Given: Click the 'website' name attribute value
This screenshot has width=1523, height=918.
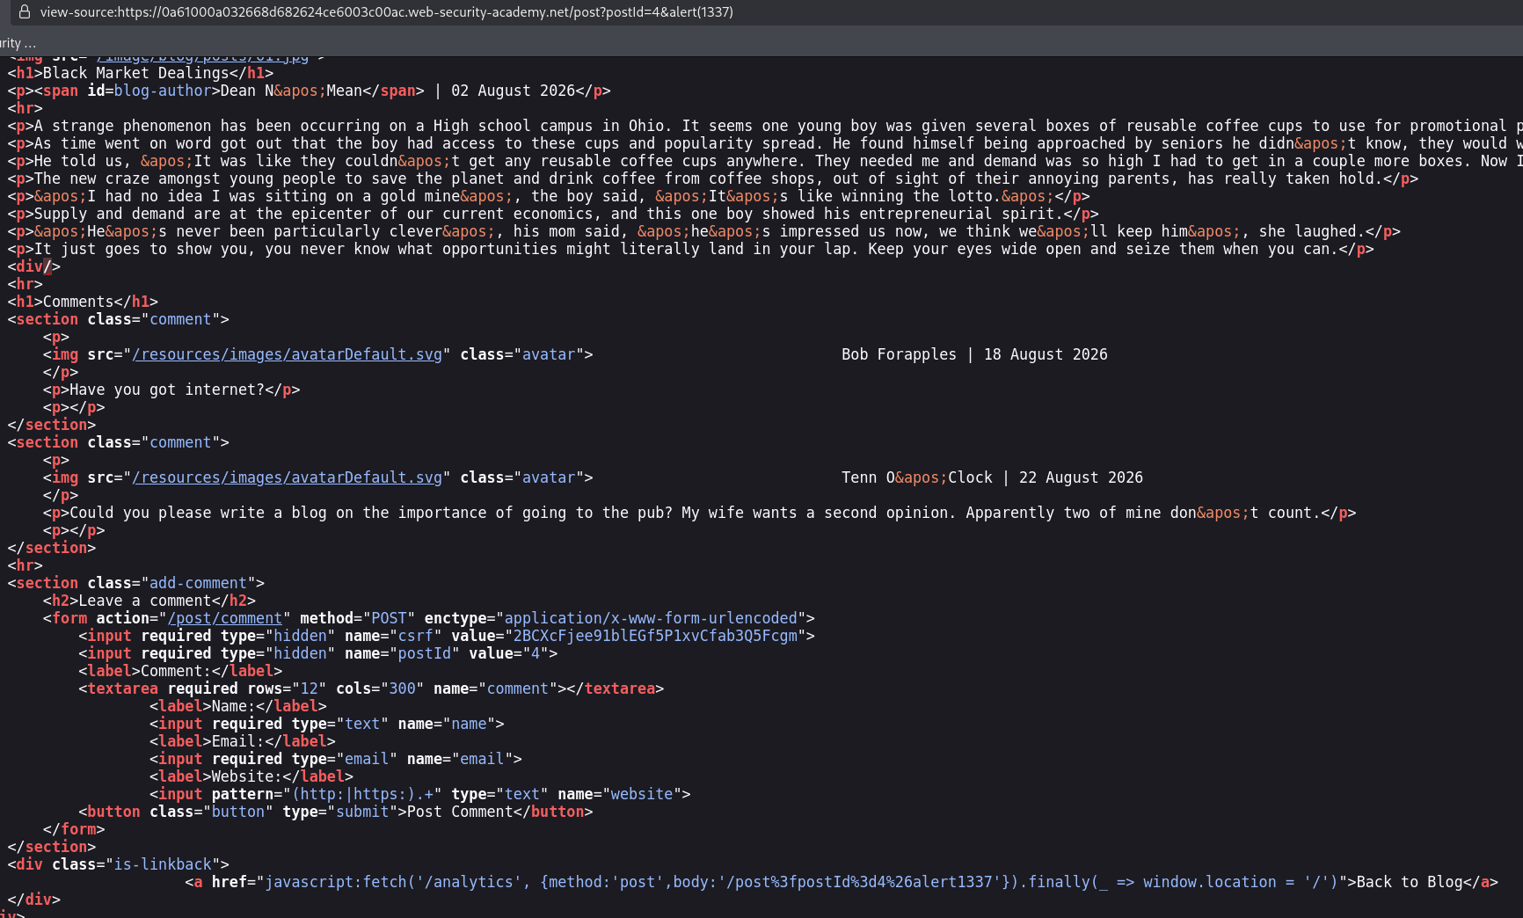Looking at the screenshot, I should [x=642, y=794].
